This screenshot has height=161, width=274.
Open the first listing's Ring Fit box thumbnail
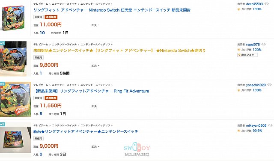click(14, 18)
